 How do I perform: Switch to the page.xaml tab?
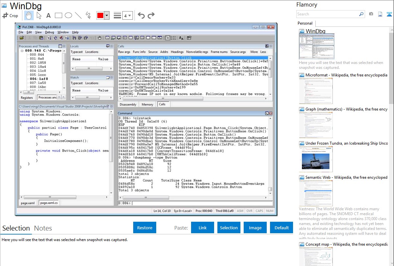[x=28, y=203]
